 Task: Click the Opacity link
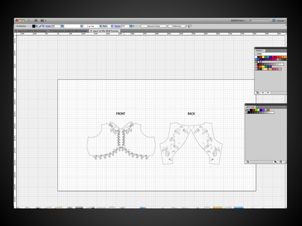[117, 26]
